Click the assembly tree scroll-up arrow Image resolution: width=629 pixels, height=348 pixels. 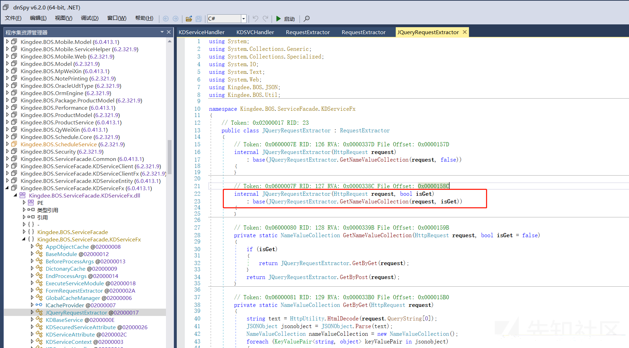coord(169,41)
